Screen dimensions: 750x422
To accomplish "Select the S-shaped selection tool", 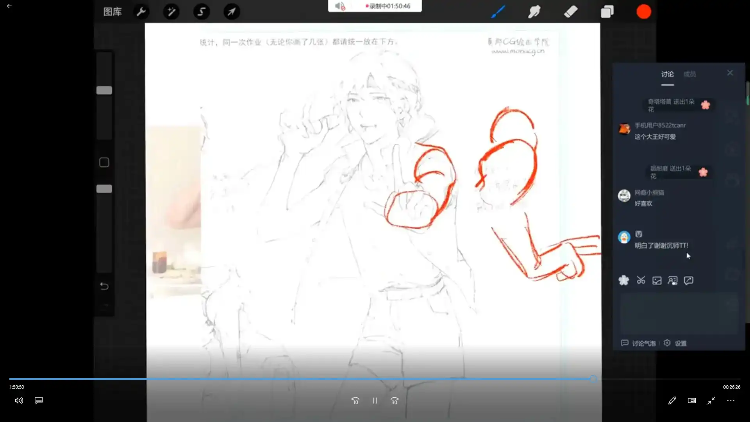I will tap(202, 12).
